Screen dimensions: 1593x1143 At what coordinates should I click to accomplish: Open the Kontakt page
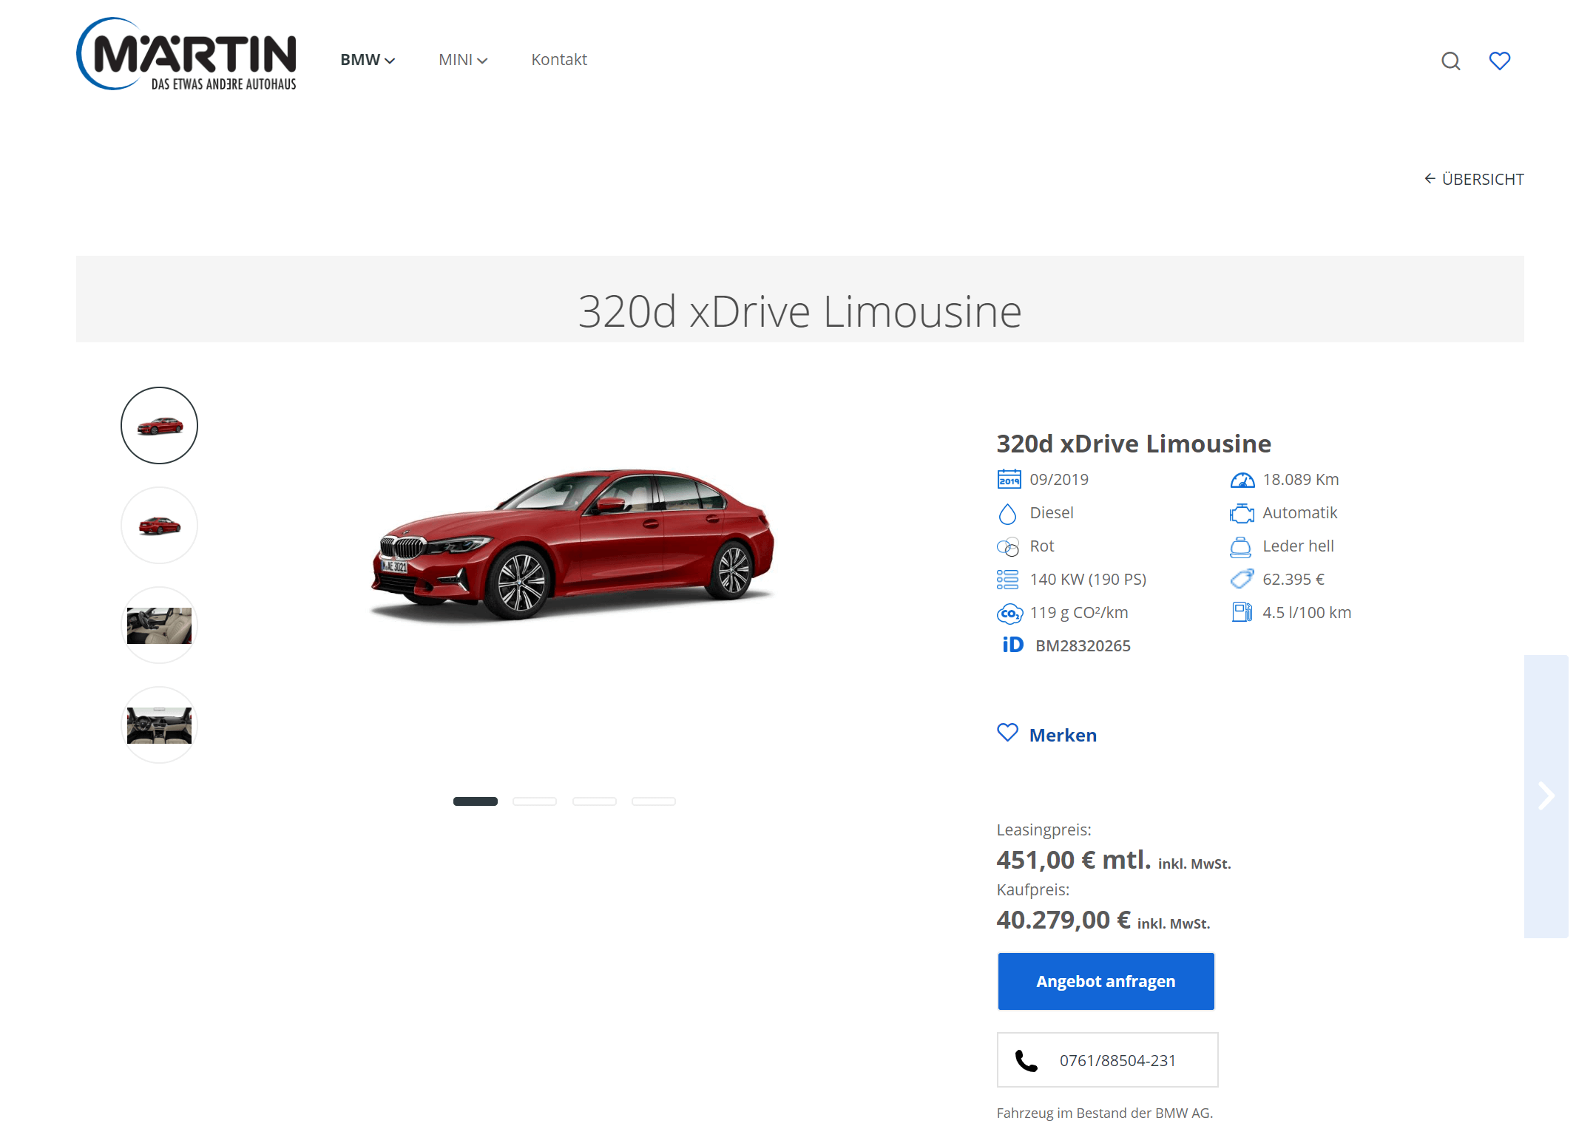click(559, 60)
